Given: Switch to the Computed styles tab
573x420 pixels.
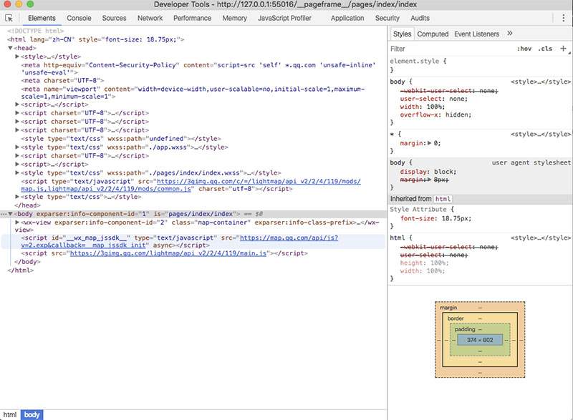Looking at the screenshot, I should pos(433,34).
